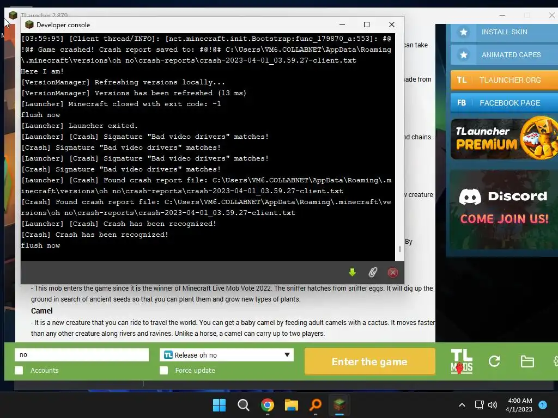Click the star icon beside Animated Capes
Image resolution: width=558 pixels, height=418 pixels.
click(463, 55)
